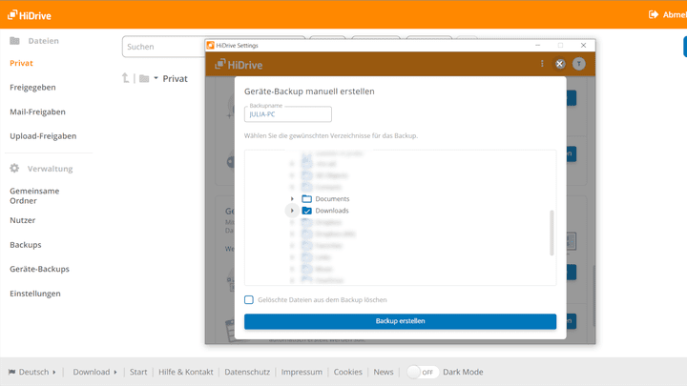Click the folder list vertical scrollbar

pyautogui.click(x=552, y=233)
